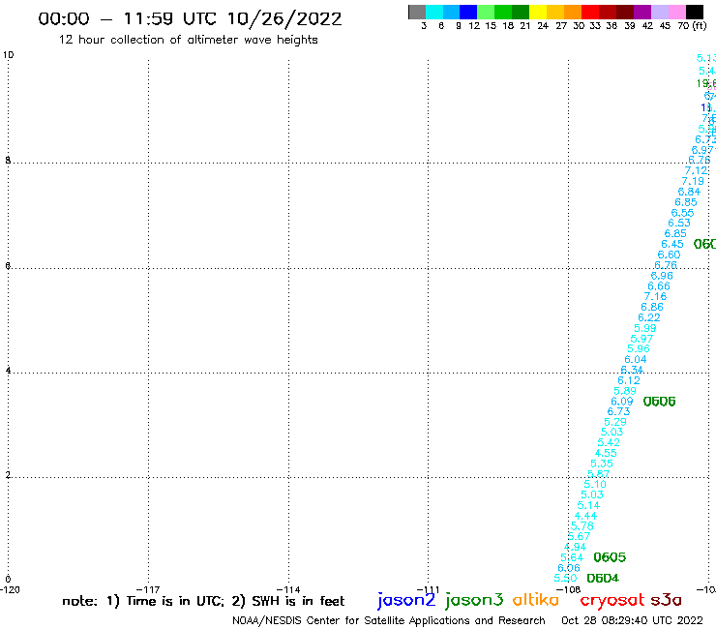Click the '0604' time marker
Image resolution: width=716 pixels, height=629 pixels.
coord(603,579)
